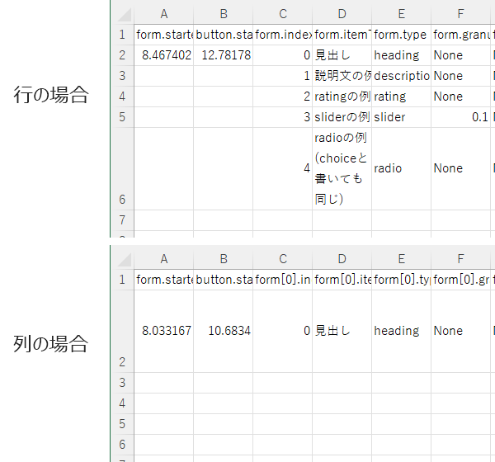Image resolution: width=495 pixels, height=462 pixels.
Task: Click the form[0].gr header cell
Action: 460,280
